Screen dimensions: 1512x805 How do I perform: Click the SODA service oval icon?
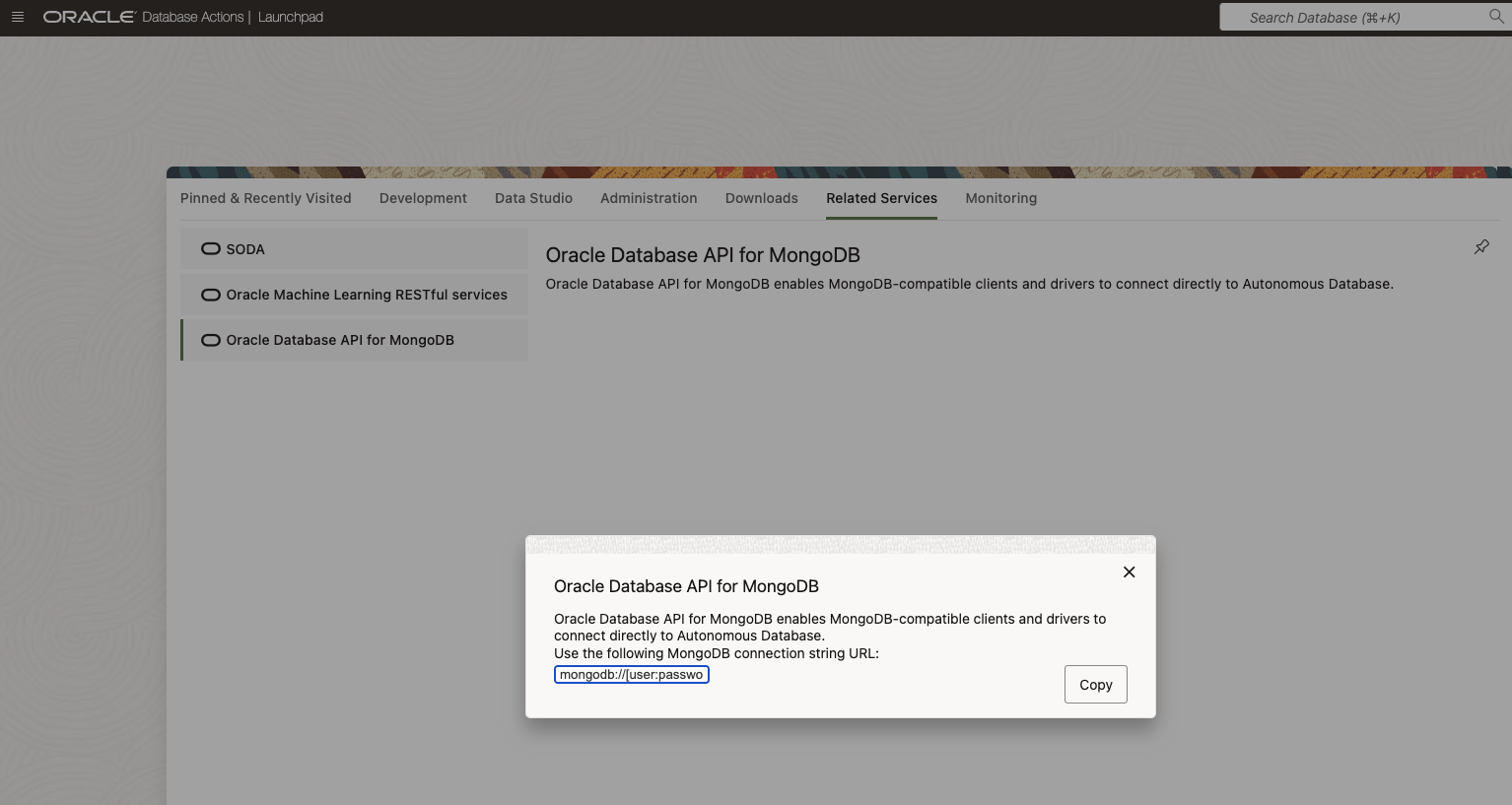pyautogui.click(x=211, y=248)
